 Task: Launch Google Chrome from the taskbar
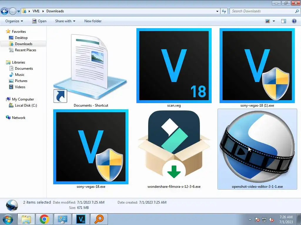click(x=44, y=219)
